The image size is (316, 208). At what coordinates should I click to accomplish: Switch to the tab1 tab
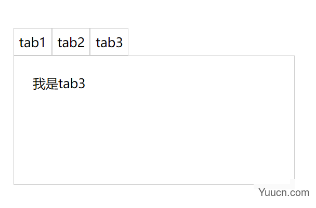pyautogui.click(x=33, y=41)
